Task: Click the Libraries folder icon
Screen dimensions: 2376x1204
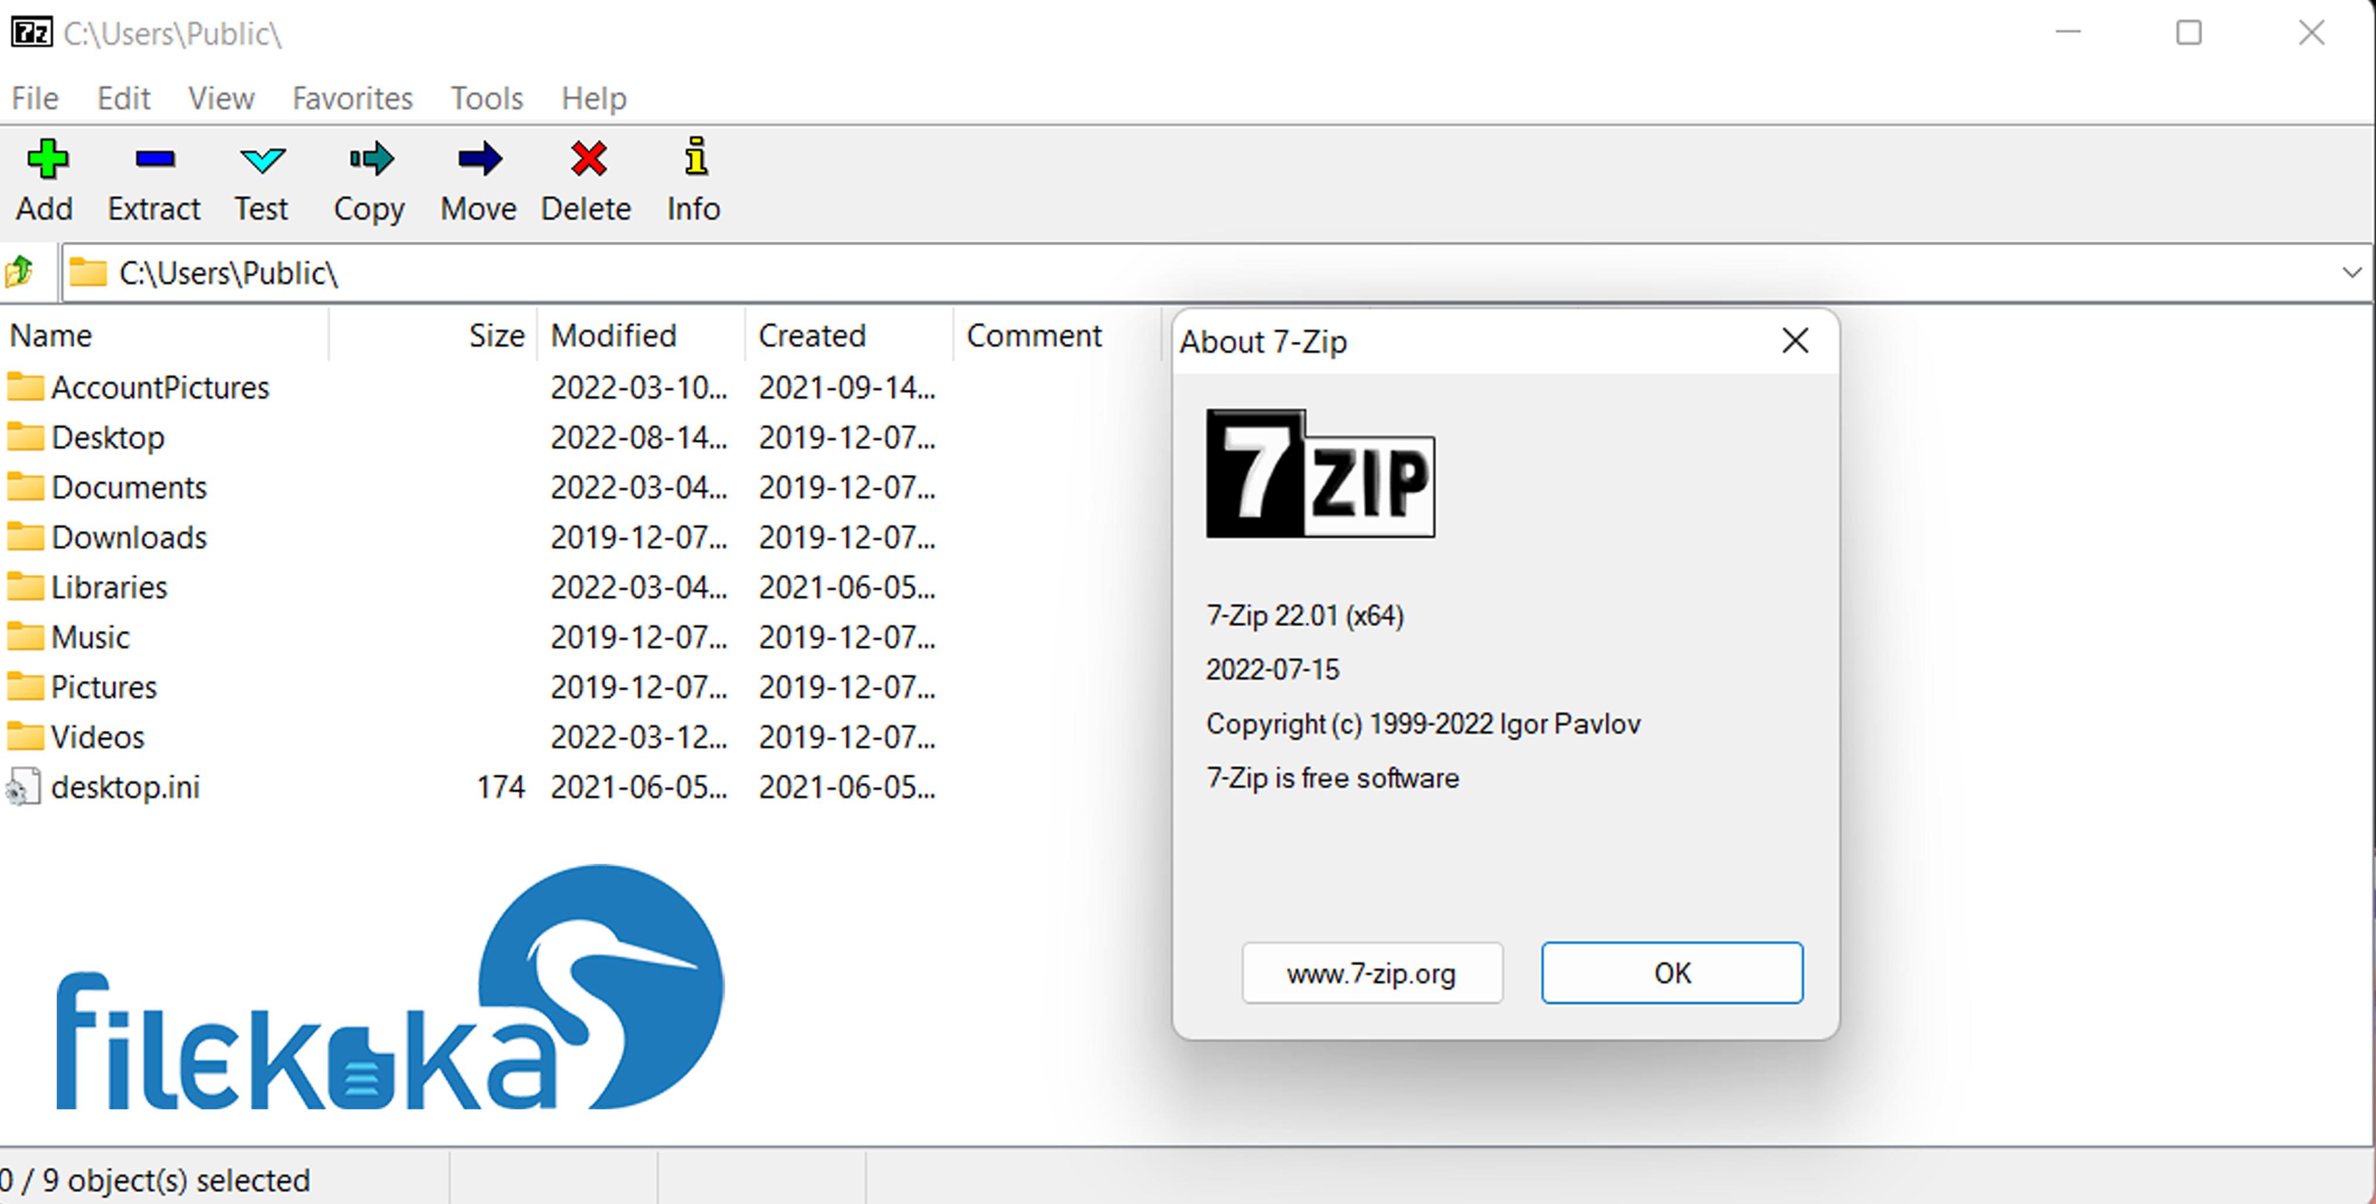Action: [x=25, y=586]
